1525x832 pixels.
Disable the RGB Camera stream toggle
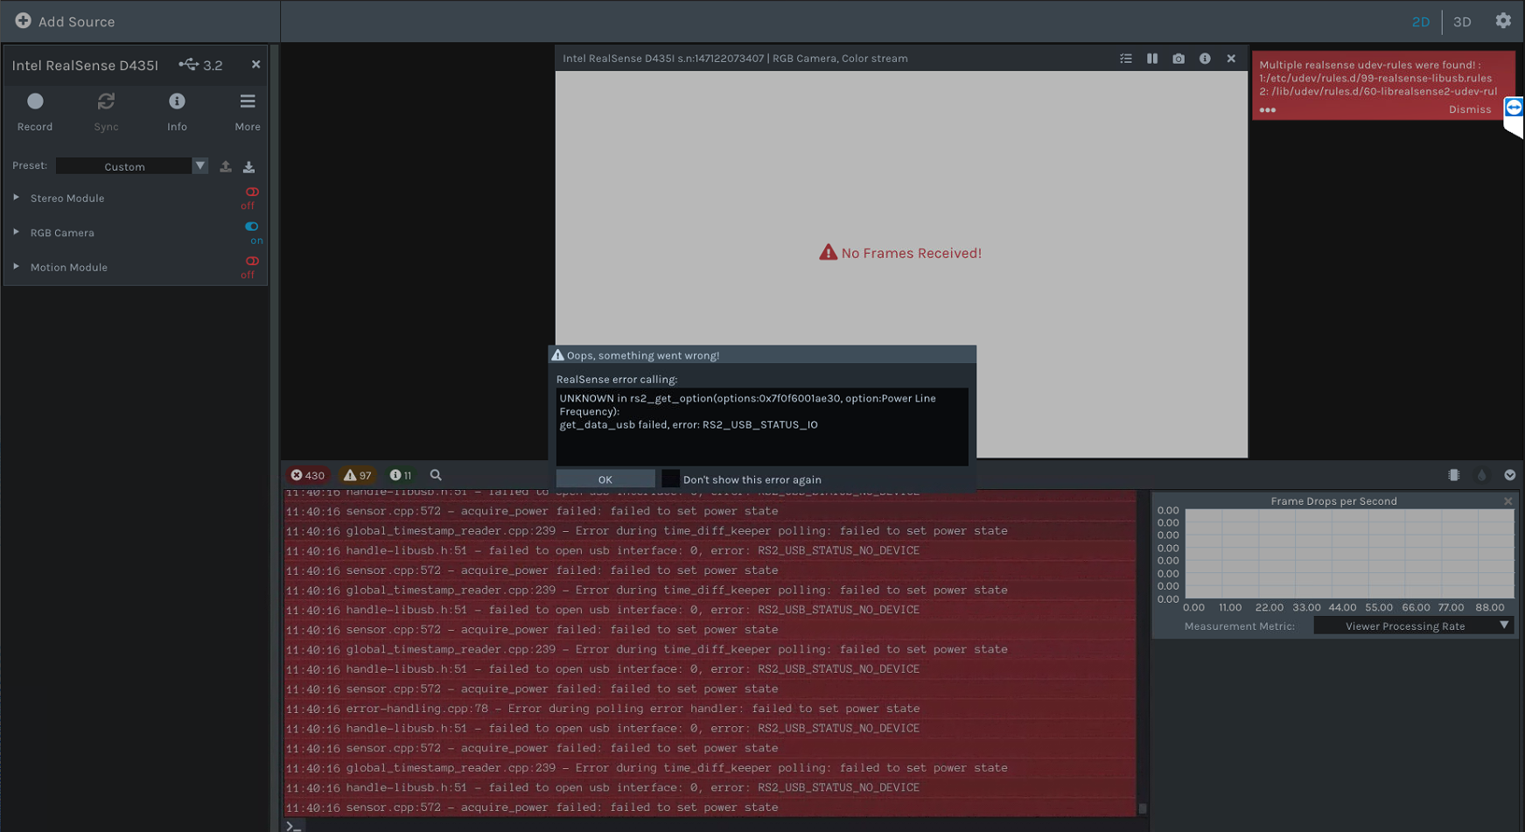(x=250, y=227)
